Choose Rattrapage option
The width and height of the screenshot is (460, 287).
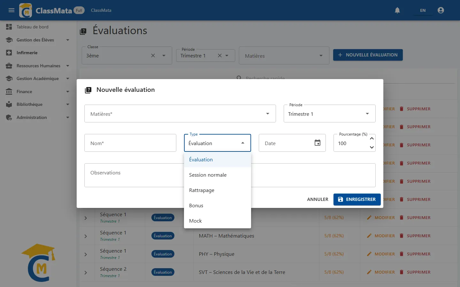218,190
